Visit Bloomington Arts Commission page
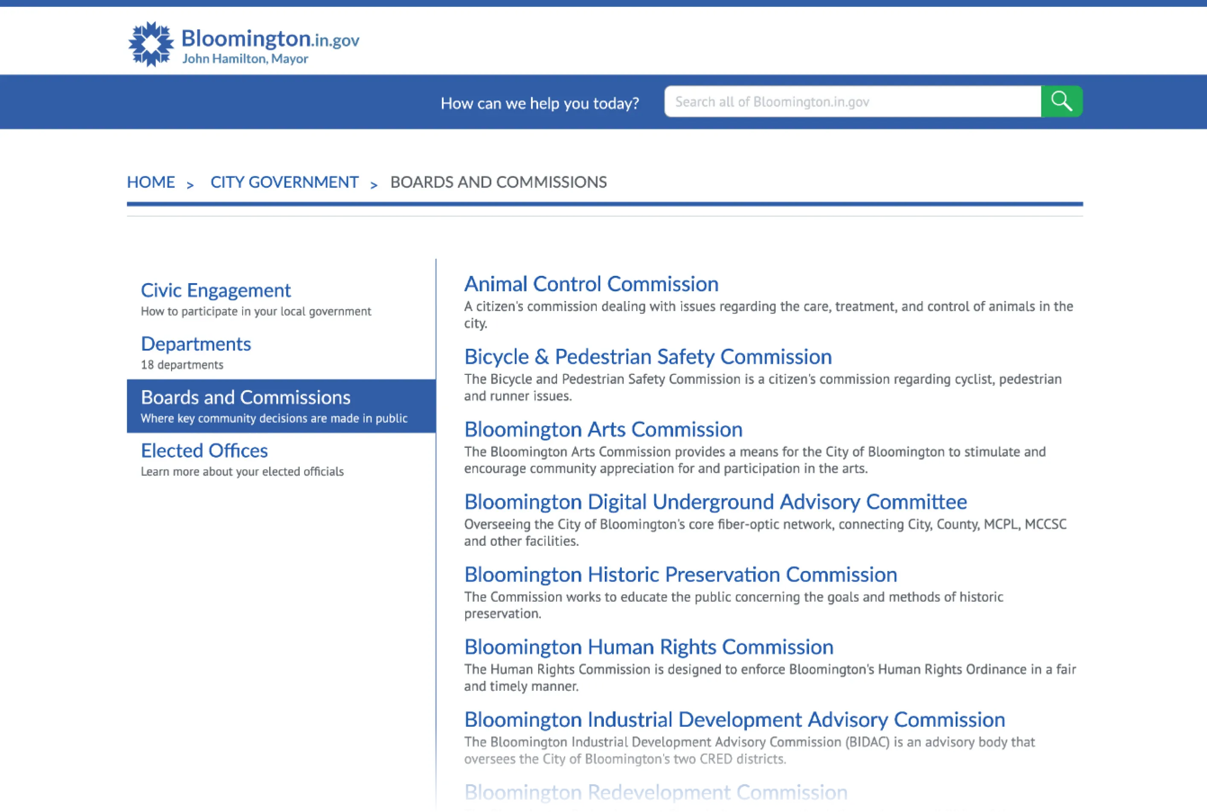1207x812 pixels. point(603,429)
